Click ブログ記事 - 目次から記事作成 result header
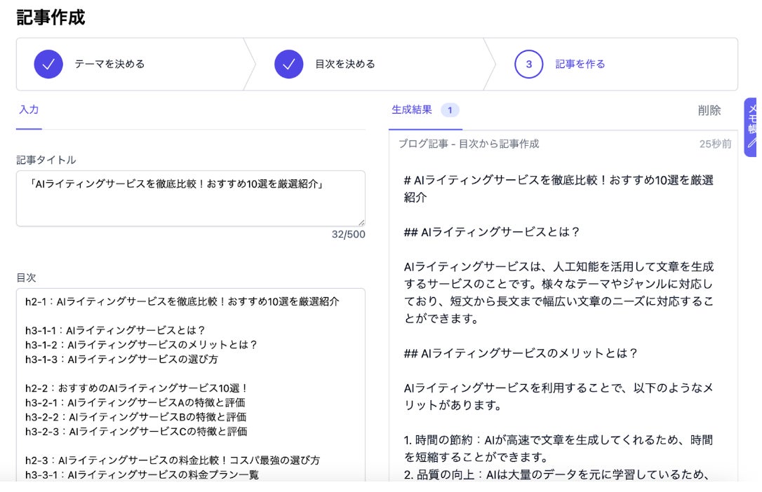Screen dimensions: 762x492 point(469,144)
